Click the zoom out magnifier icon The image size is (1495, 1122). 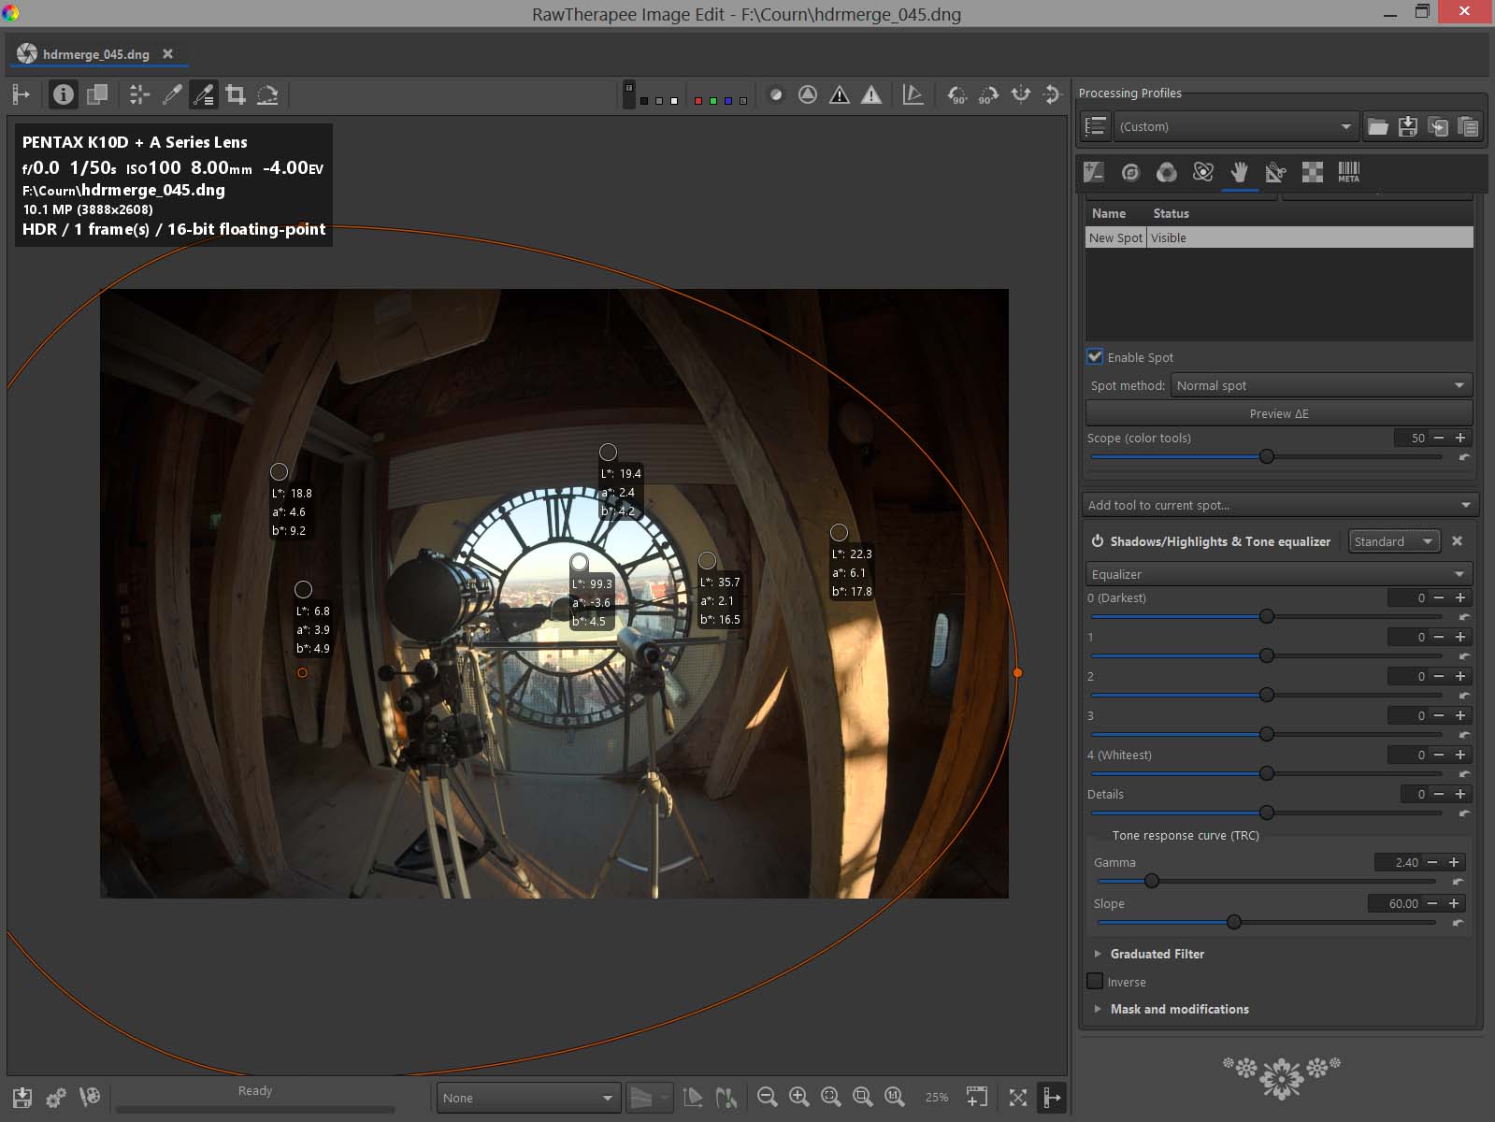tap(767, 1097)
